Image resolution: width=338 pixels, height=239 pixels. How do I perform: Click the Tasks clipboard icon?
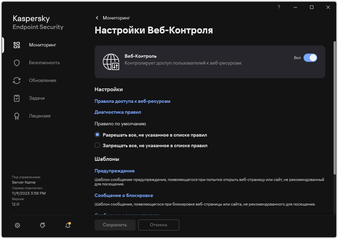click(17, 98)
